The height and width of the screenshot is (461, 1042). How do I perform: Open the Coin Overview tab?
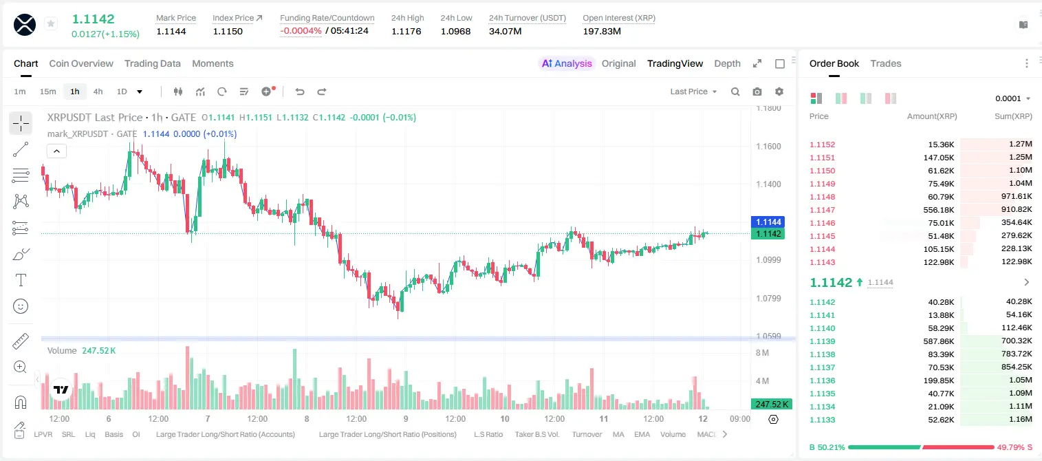pos(81,63)
